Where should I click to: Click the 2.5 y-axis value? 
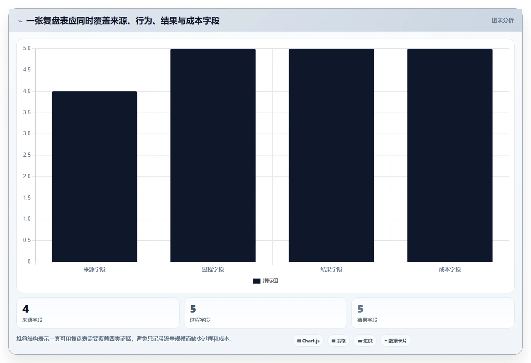[x=27, y=155]
